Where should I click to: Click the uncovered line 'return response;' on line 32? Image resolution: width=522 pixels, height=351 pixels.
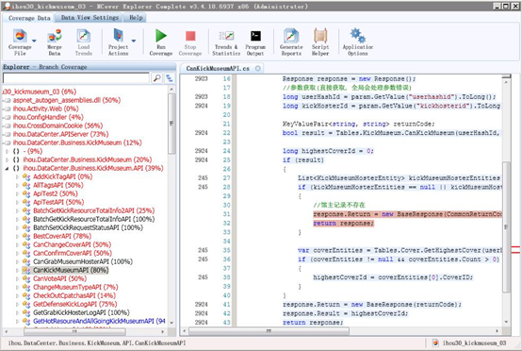pyautogui.click(x=343, y=223)
